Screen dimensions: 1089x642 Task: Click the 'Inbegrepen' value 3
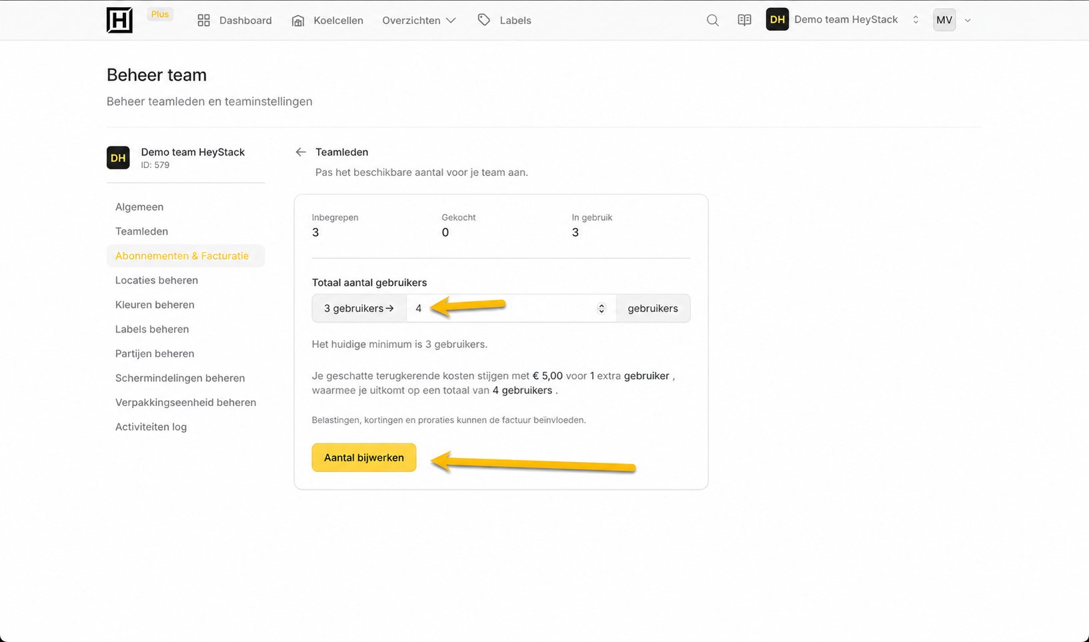tap(315, 233)
